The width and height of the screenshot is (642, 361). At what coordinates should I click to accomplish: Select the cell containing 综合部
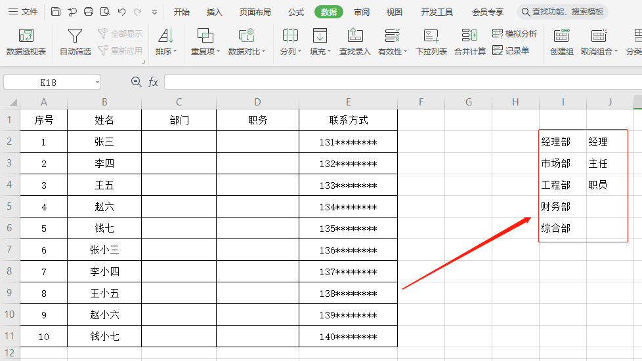tap(563, 228)
